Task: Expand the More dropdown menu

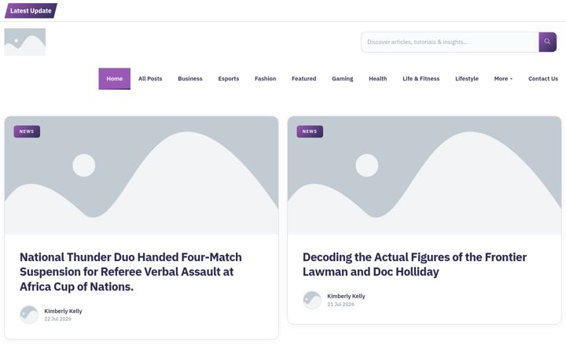Action: point(503,79)
